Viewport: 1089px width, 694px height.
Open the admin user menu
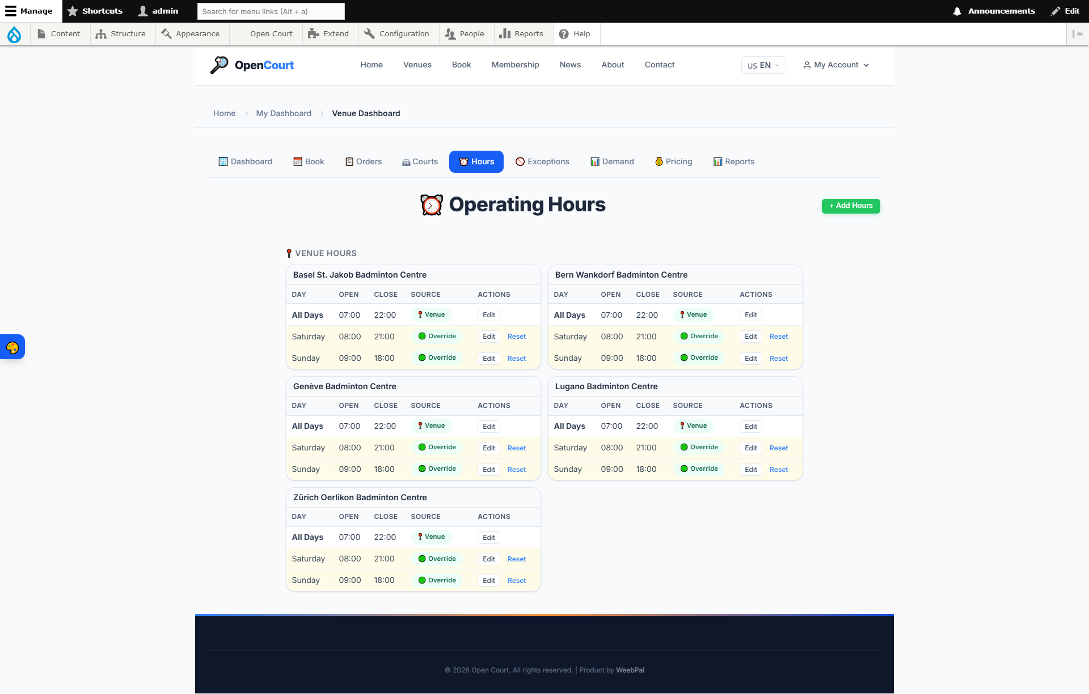pyautogui.click(x=158, y=11)
